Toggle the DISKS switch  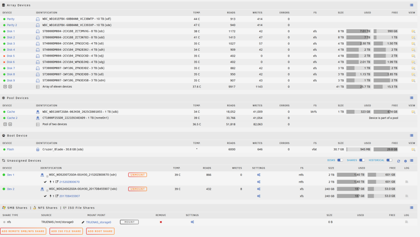coord(340,160)
